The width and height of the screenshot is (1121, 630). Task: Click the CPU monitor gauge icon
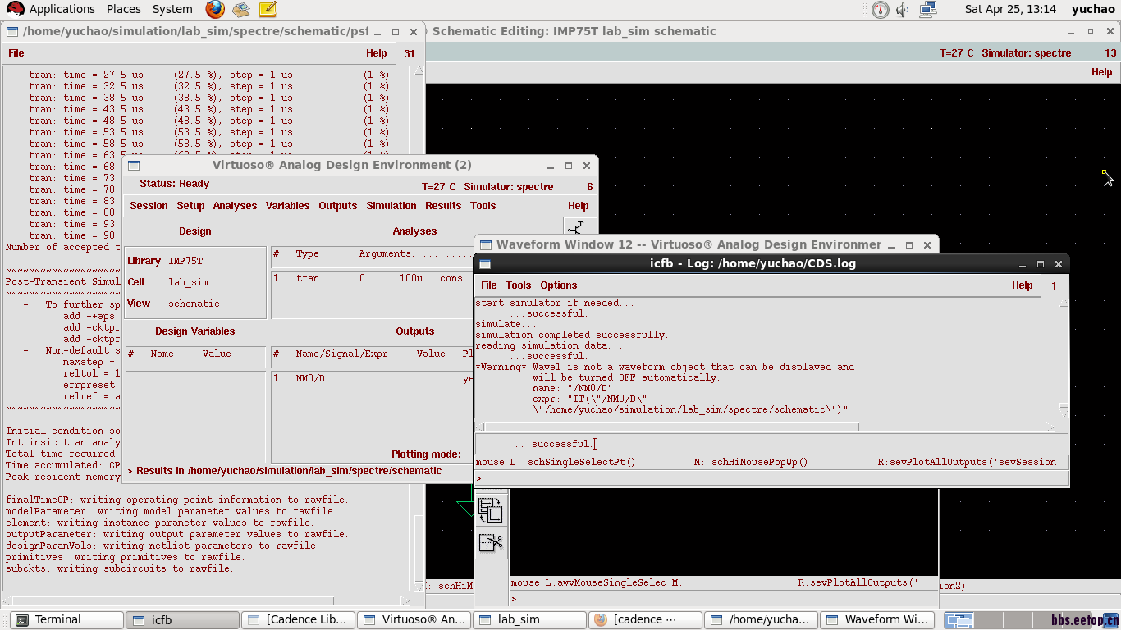880,10
